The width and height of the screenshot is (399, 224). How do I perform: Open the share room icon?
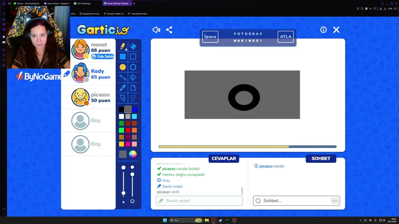[169, 30]
